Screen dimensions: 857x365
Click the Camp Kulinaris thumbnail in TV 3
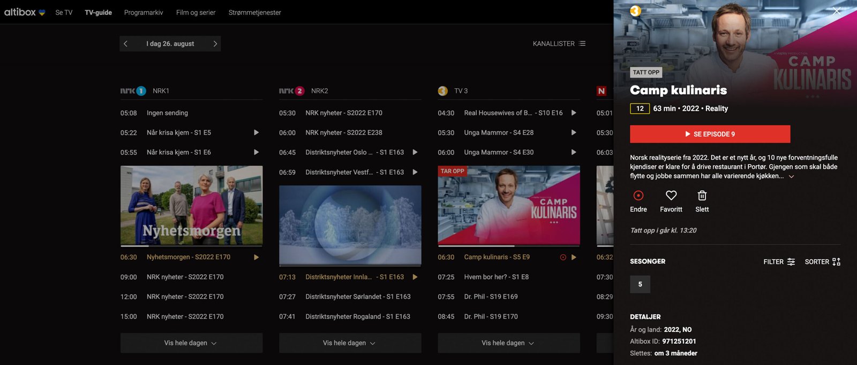(x=508, y=206)
